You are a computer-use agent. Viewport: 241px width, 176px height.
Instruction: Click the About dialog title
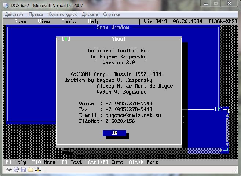tap(118, 39)
